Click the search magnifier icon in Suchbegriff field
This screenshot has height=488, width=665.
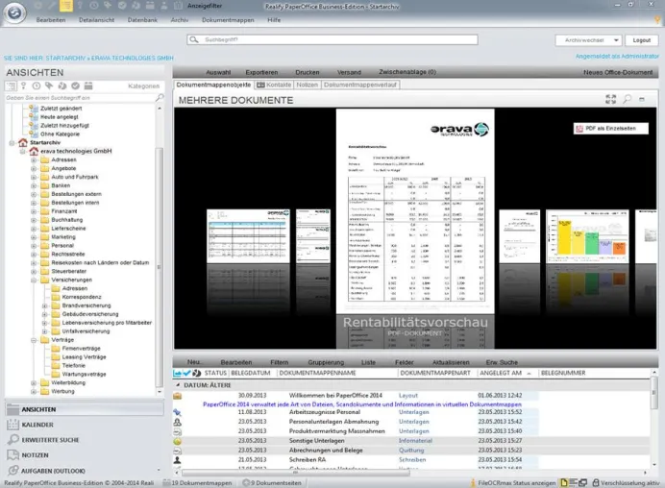194,39
